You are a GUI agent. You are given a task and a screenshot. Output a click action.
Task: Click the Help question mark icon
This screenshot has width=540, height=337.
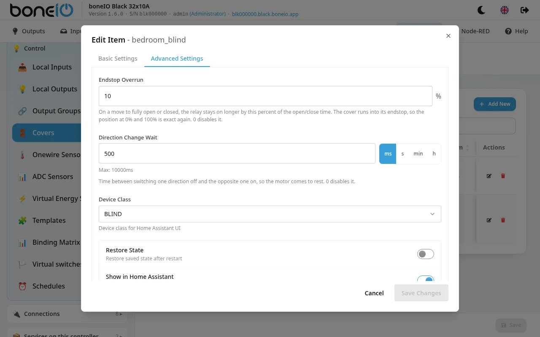[x=508, y=31]
